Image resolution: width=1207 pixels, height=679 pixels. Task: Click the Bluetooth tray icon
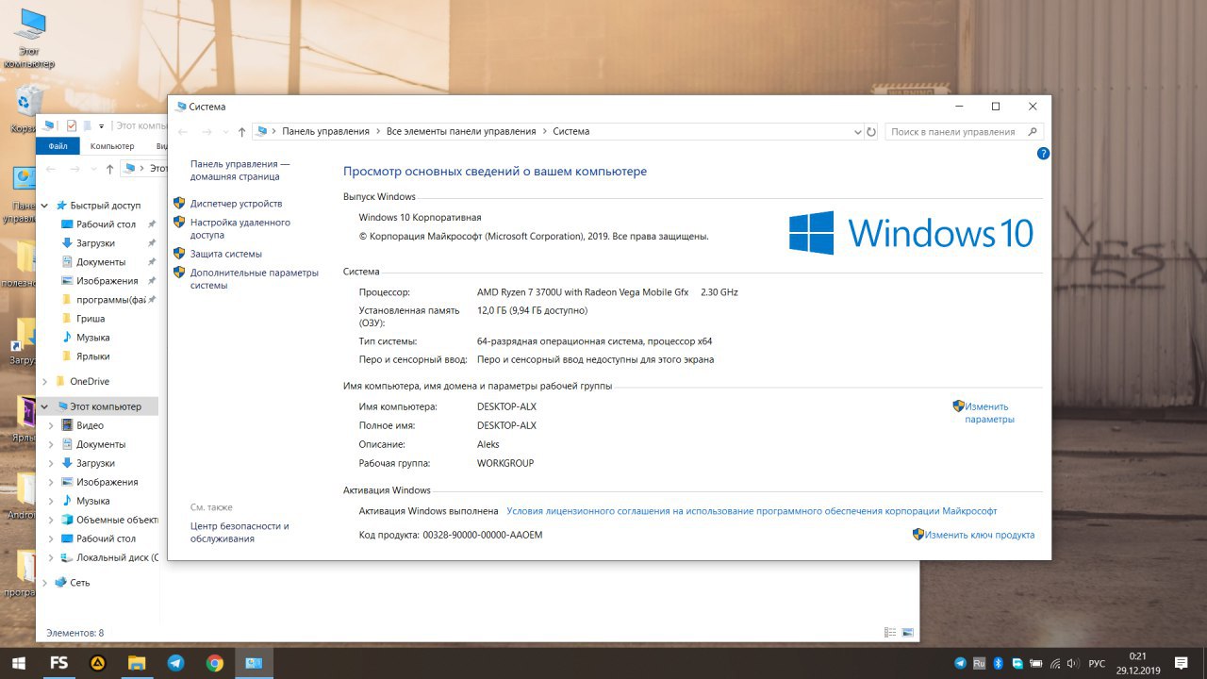pos(999,663)
